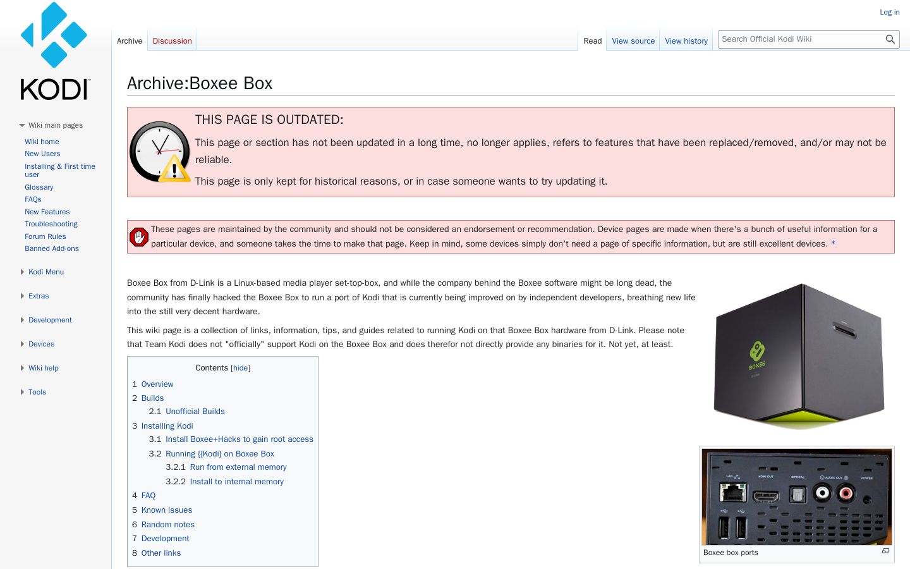Switch to the Discussion tab

coord(172,41)
